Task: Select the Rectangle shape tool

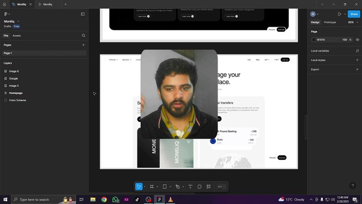Action: pos(165,186)
